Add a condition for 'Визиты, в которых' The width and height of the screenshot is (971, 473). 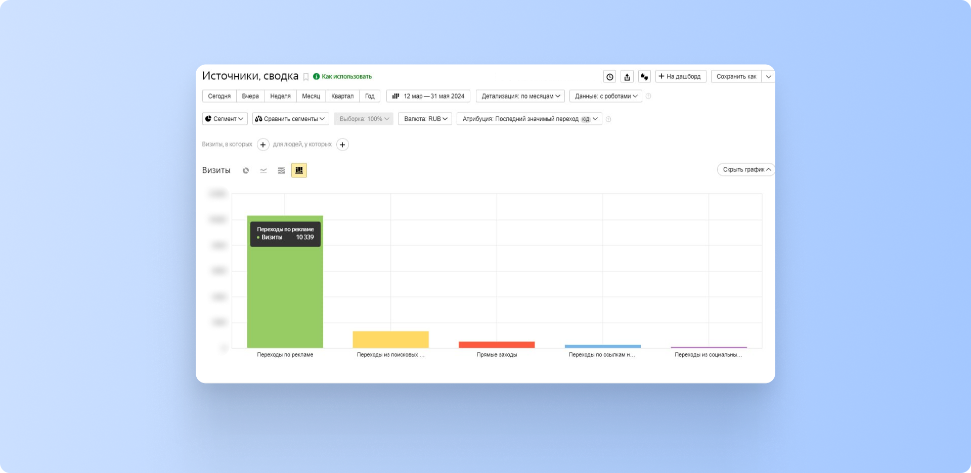263,145
